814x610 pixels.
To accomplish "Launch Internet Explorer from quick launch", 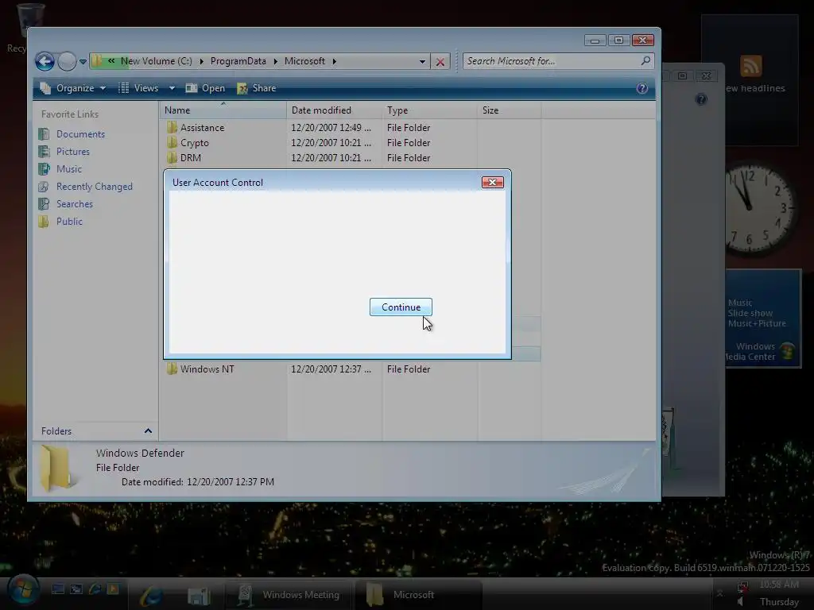I will tap(95, 589).
